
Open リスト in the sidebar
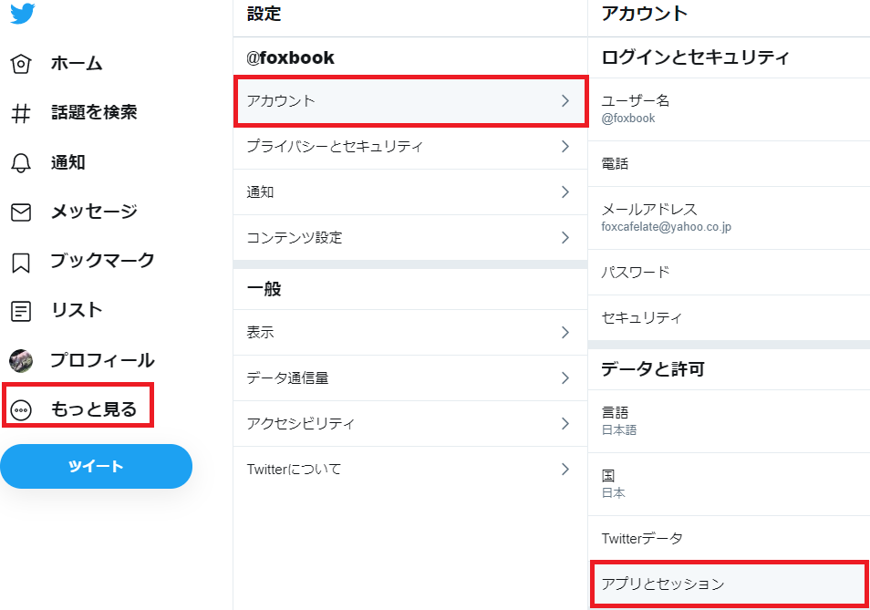point(77,310)
